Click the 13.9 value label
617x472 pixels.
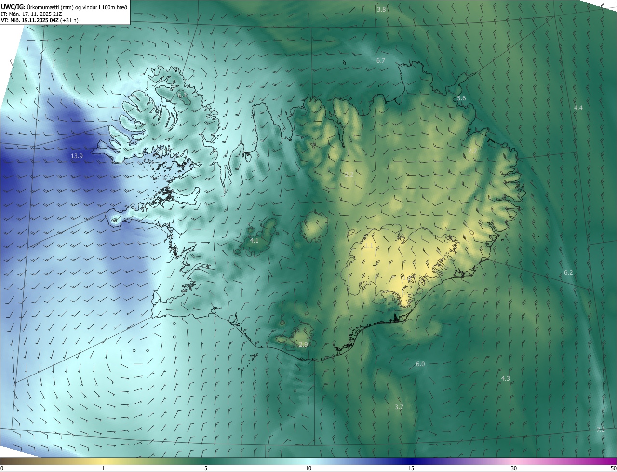tap(77, 156)
